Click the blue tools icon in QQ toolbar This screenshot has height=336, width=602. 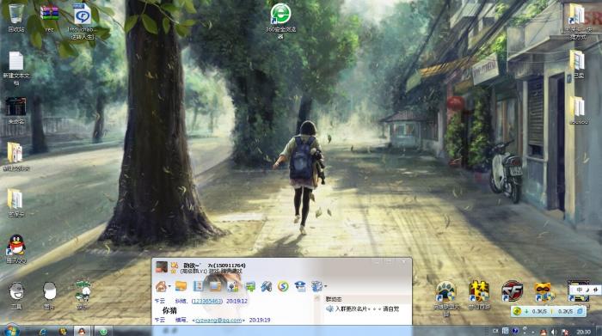(266, 286)
